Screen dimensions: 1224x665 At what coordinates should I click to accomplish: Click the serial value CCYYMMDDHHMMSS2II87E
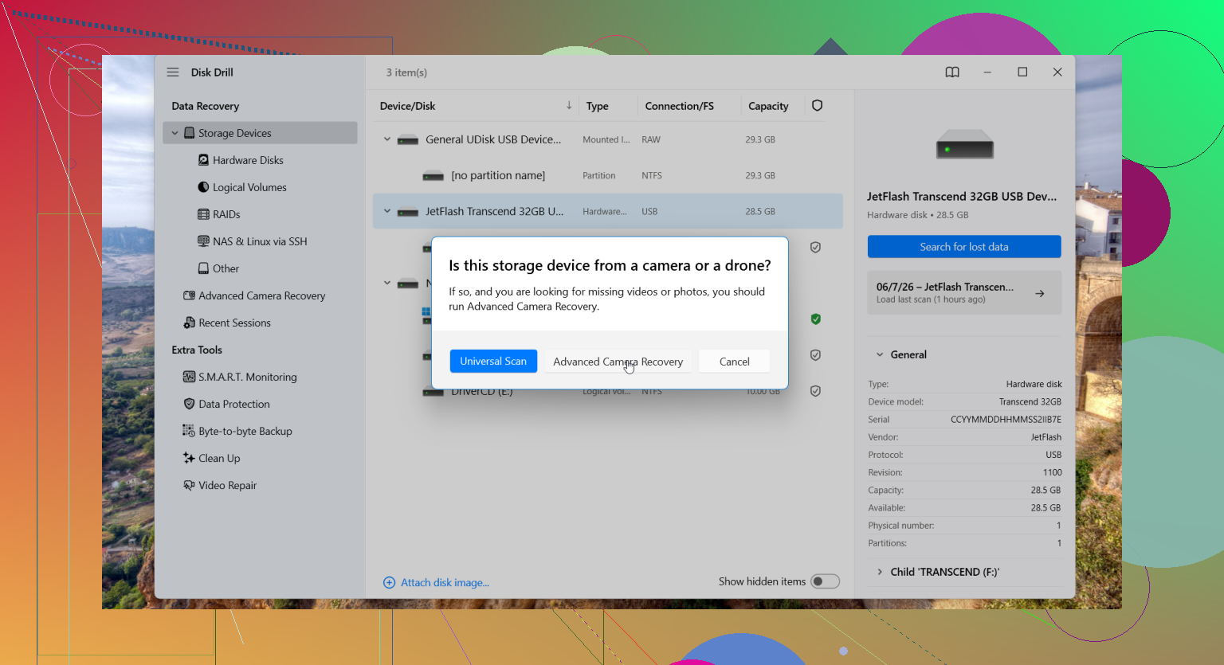pos(1006,420)
